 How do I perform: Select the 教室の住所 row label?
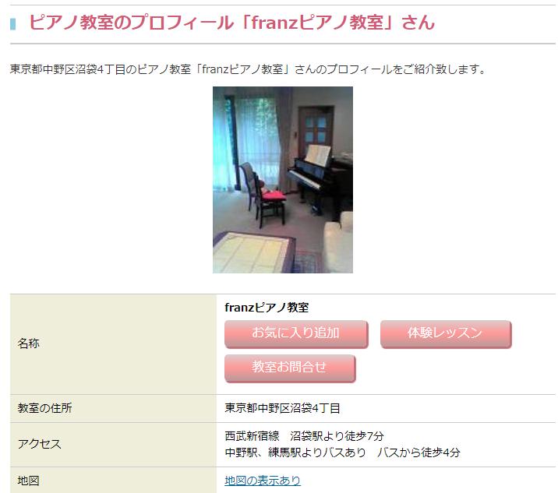click(44, 408)
